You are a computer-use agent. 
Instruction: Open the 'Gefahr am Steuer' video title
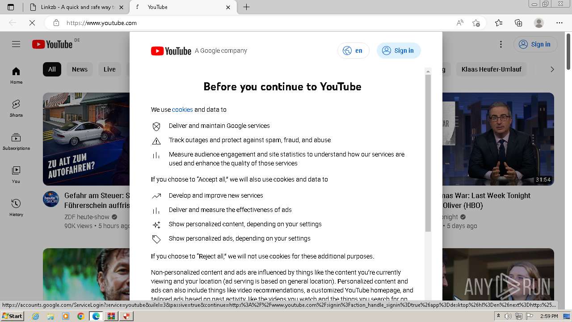[x=97, y=200]
